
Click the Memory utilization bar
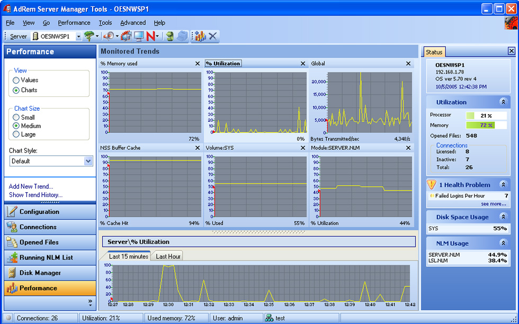tap(486, 125)
